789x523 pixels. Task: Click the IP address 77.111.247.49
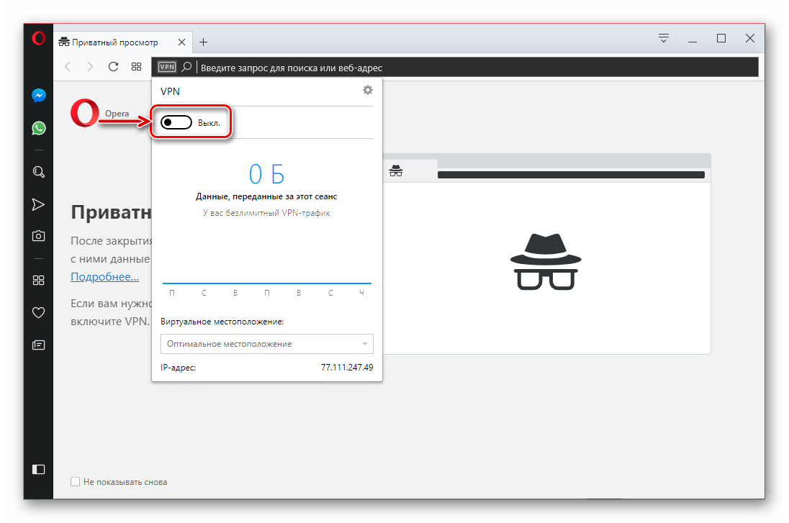tap(347, 368)
